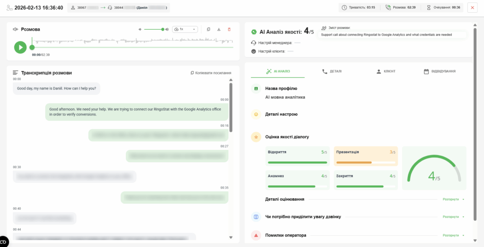Click the person icon on КЛІЄНТ tab
Viewport: 484px width, 247px height.
379,71
